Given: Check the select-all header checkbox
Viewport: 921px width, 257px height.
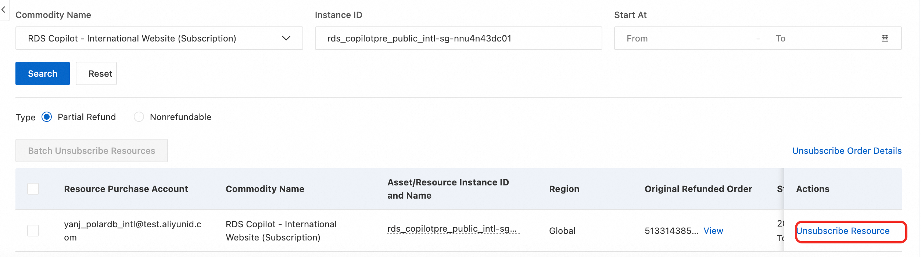Looking at the screenshot, I should point(33,189).
